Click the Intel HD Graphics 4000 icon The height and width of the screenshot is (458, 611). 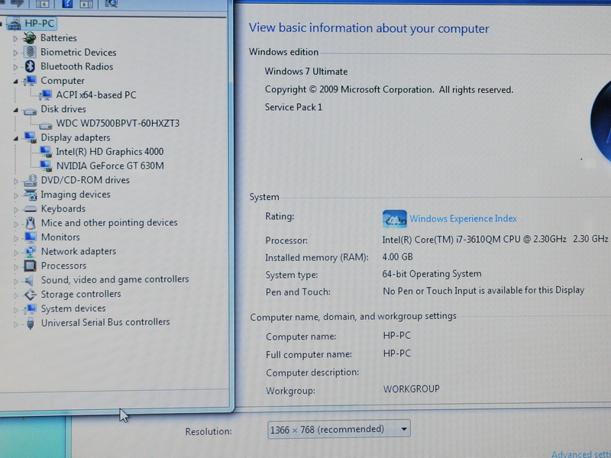pyautogui.click(x=46, y=151)
